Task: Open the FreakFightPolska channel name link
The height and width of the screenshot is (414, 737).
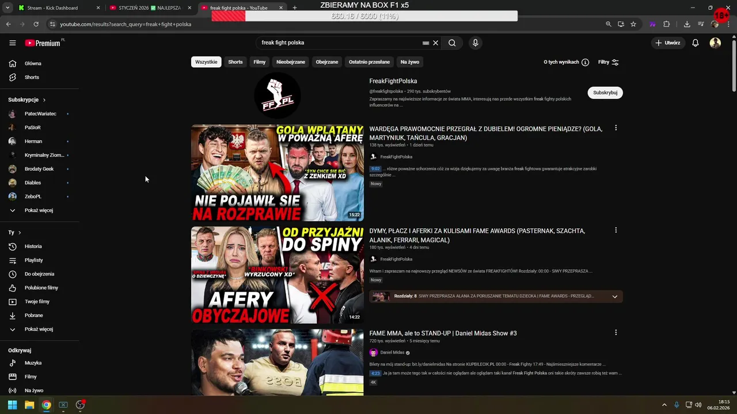Action: (393, 81)
